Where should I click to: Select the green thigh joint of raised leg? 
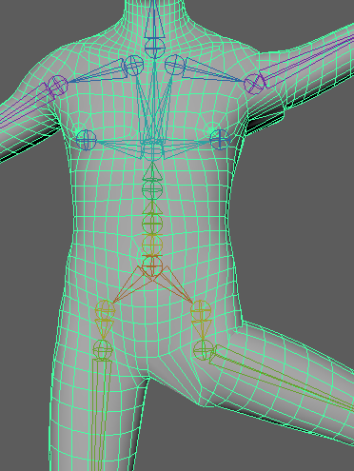click(204, 350)
